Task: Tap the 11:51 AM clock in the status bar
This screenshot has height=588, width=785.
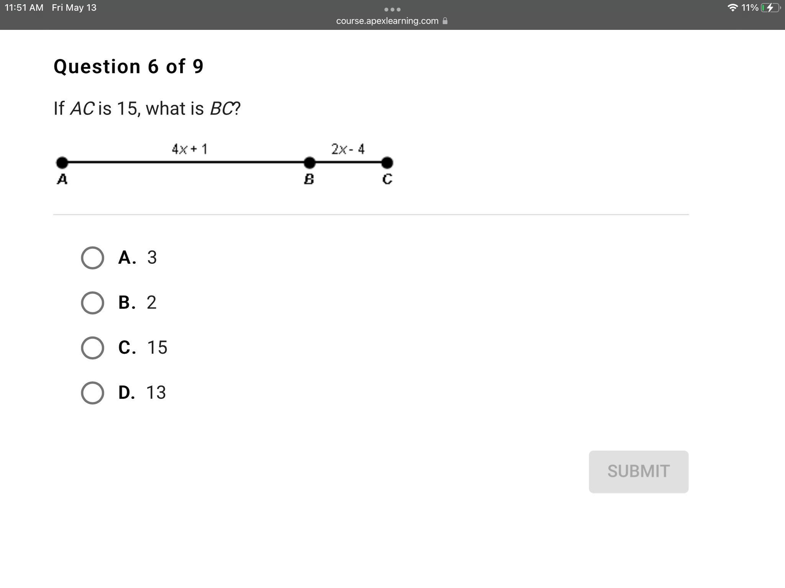Action: pyautogui.click(x=24, y=8)
